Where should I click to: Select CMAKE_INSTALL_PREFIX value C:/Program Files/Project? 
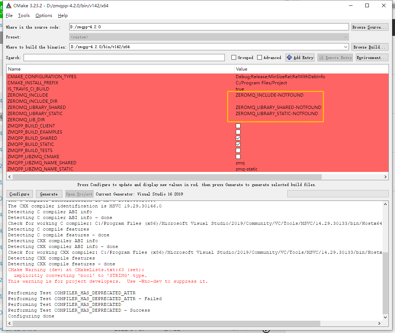(x=261, y=83)
